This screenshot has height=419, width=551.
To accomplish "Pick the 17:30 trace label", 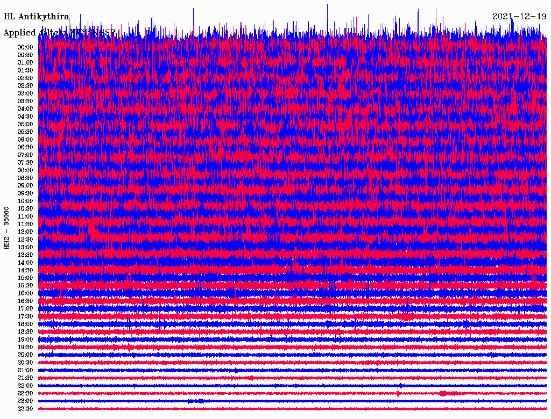I will (x=25, y=316).
